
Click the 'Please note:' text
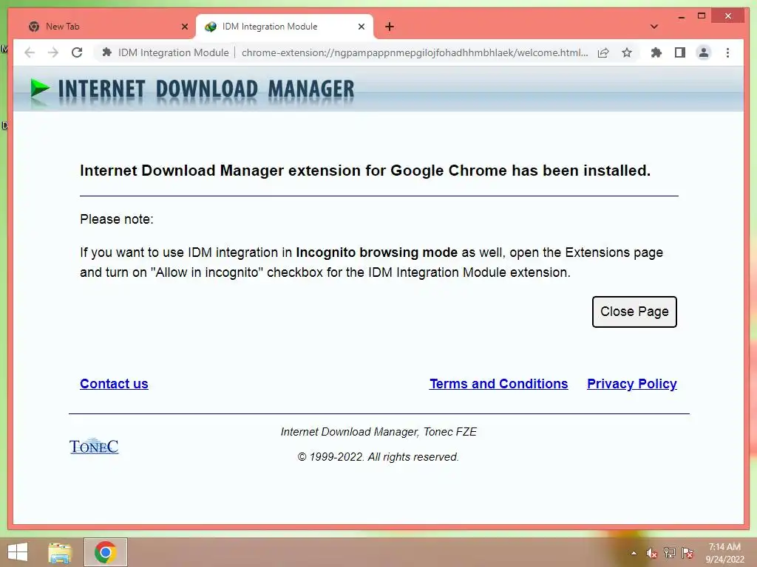(x=117, y=219)
